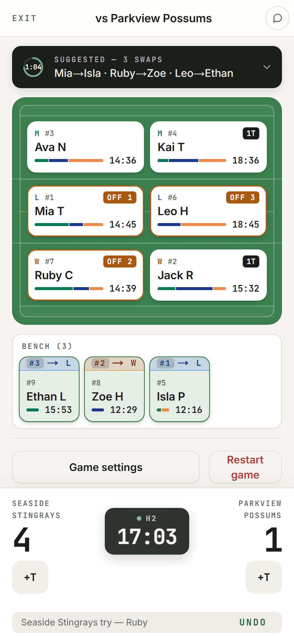Image resolution: width=294 pixels, height=636 pixels.
Task: Click the 1T badge on Jack R
Action: 251,261
